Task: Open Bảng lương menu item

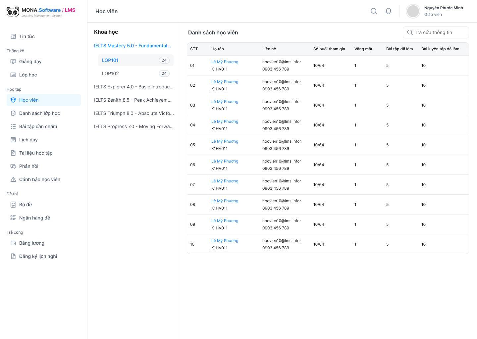Action: click(44, 243)
